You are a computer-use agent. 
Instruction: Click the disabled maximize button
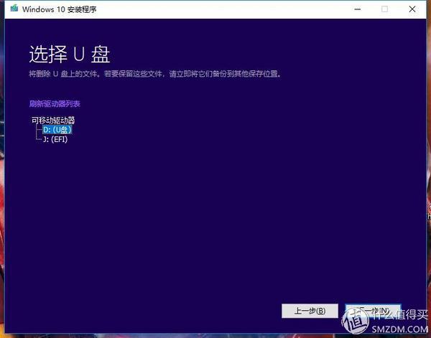click(x=384, y=9)
